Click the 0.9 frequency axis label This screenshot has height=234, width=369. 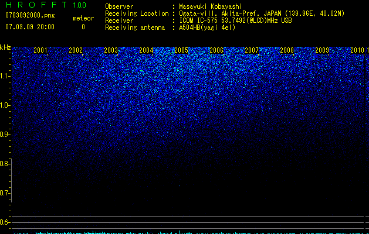5,135
